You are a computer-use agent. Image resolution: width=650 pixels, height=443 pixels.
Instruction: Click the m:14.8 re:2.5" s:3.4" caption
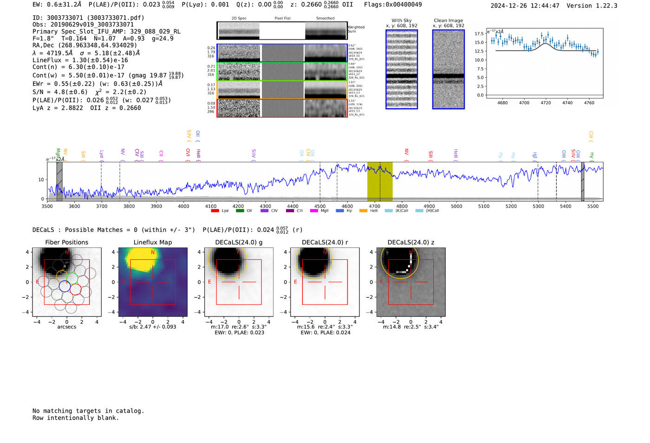tap(411, 327)
